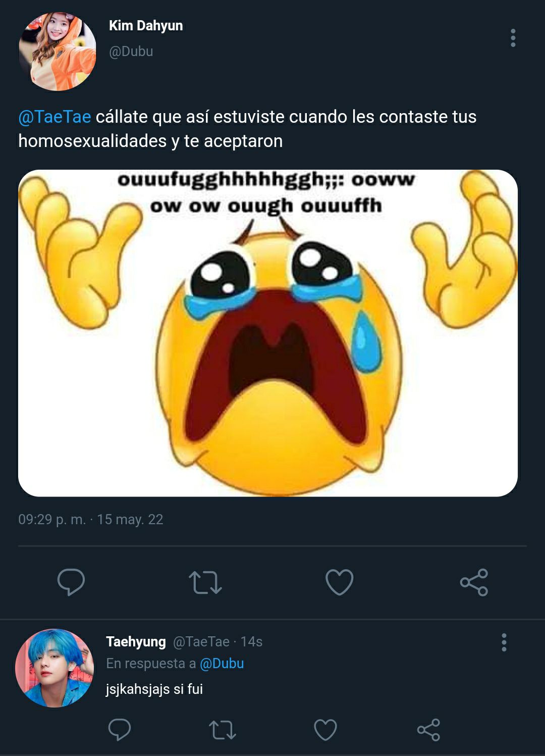
Task: Reply to Kim Dahyun's tweet
Action: click(x=71, y=582)
